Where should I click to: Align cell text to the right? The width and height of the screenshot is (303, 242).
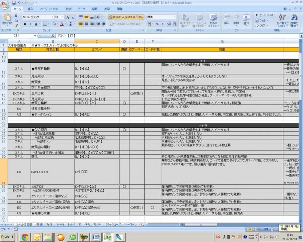(92, 24)
